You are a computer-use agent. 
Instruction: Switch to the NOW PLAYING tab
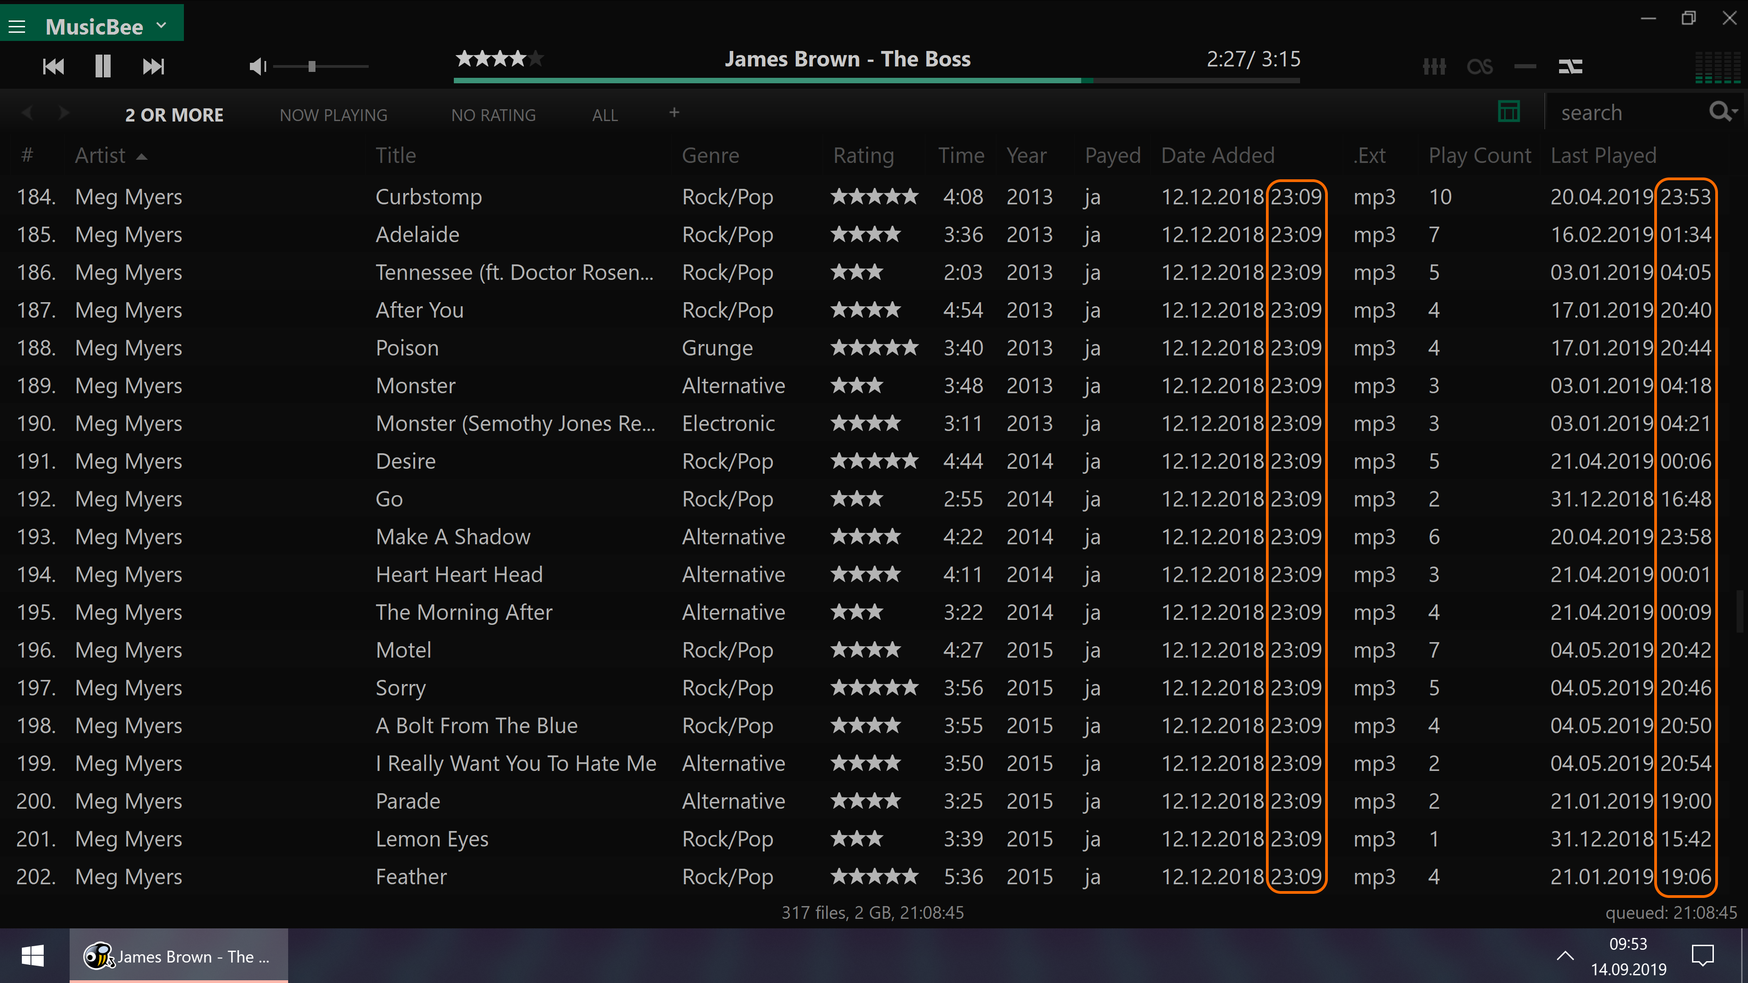[x=333, y=115]
